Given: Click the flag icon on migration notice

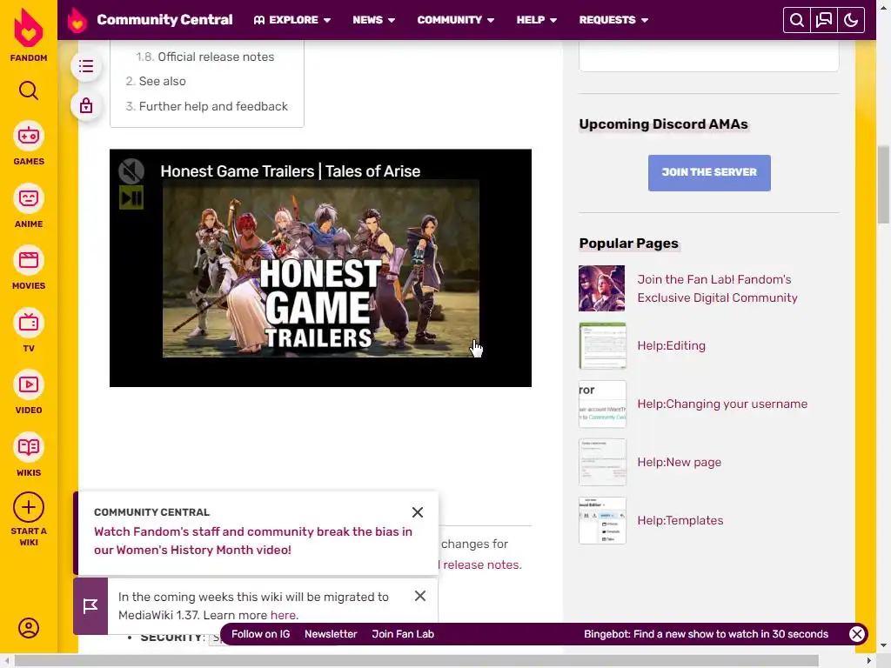Looking at the screenshot, I should pos(90,606).
